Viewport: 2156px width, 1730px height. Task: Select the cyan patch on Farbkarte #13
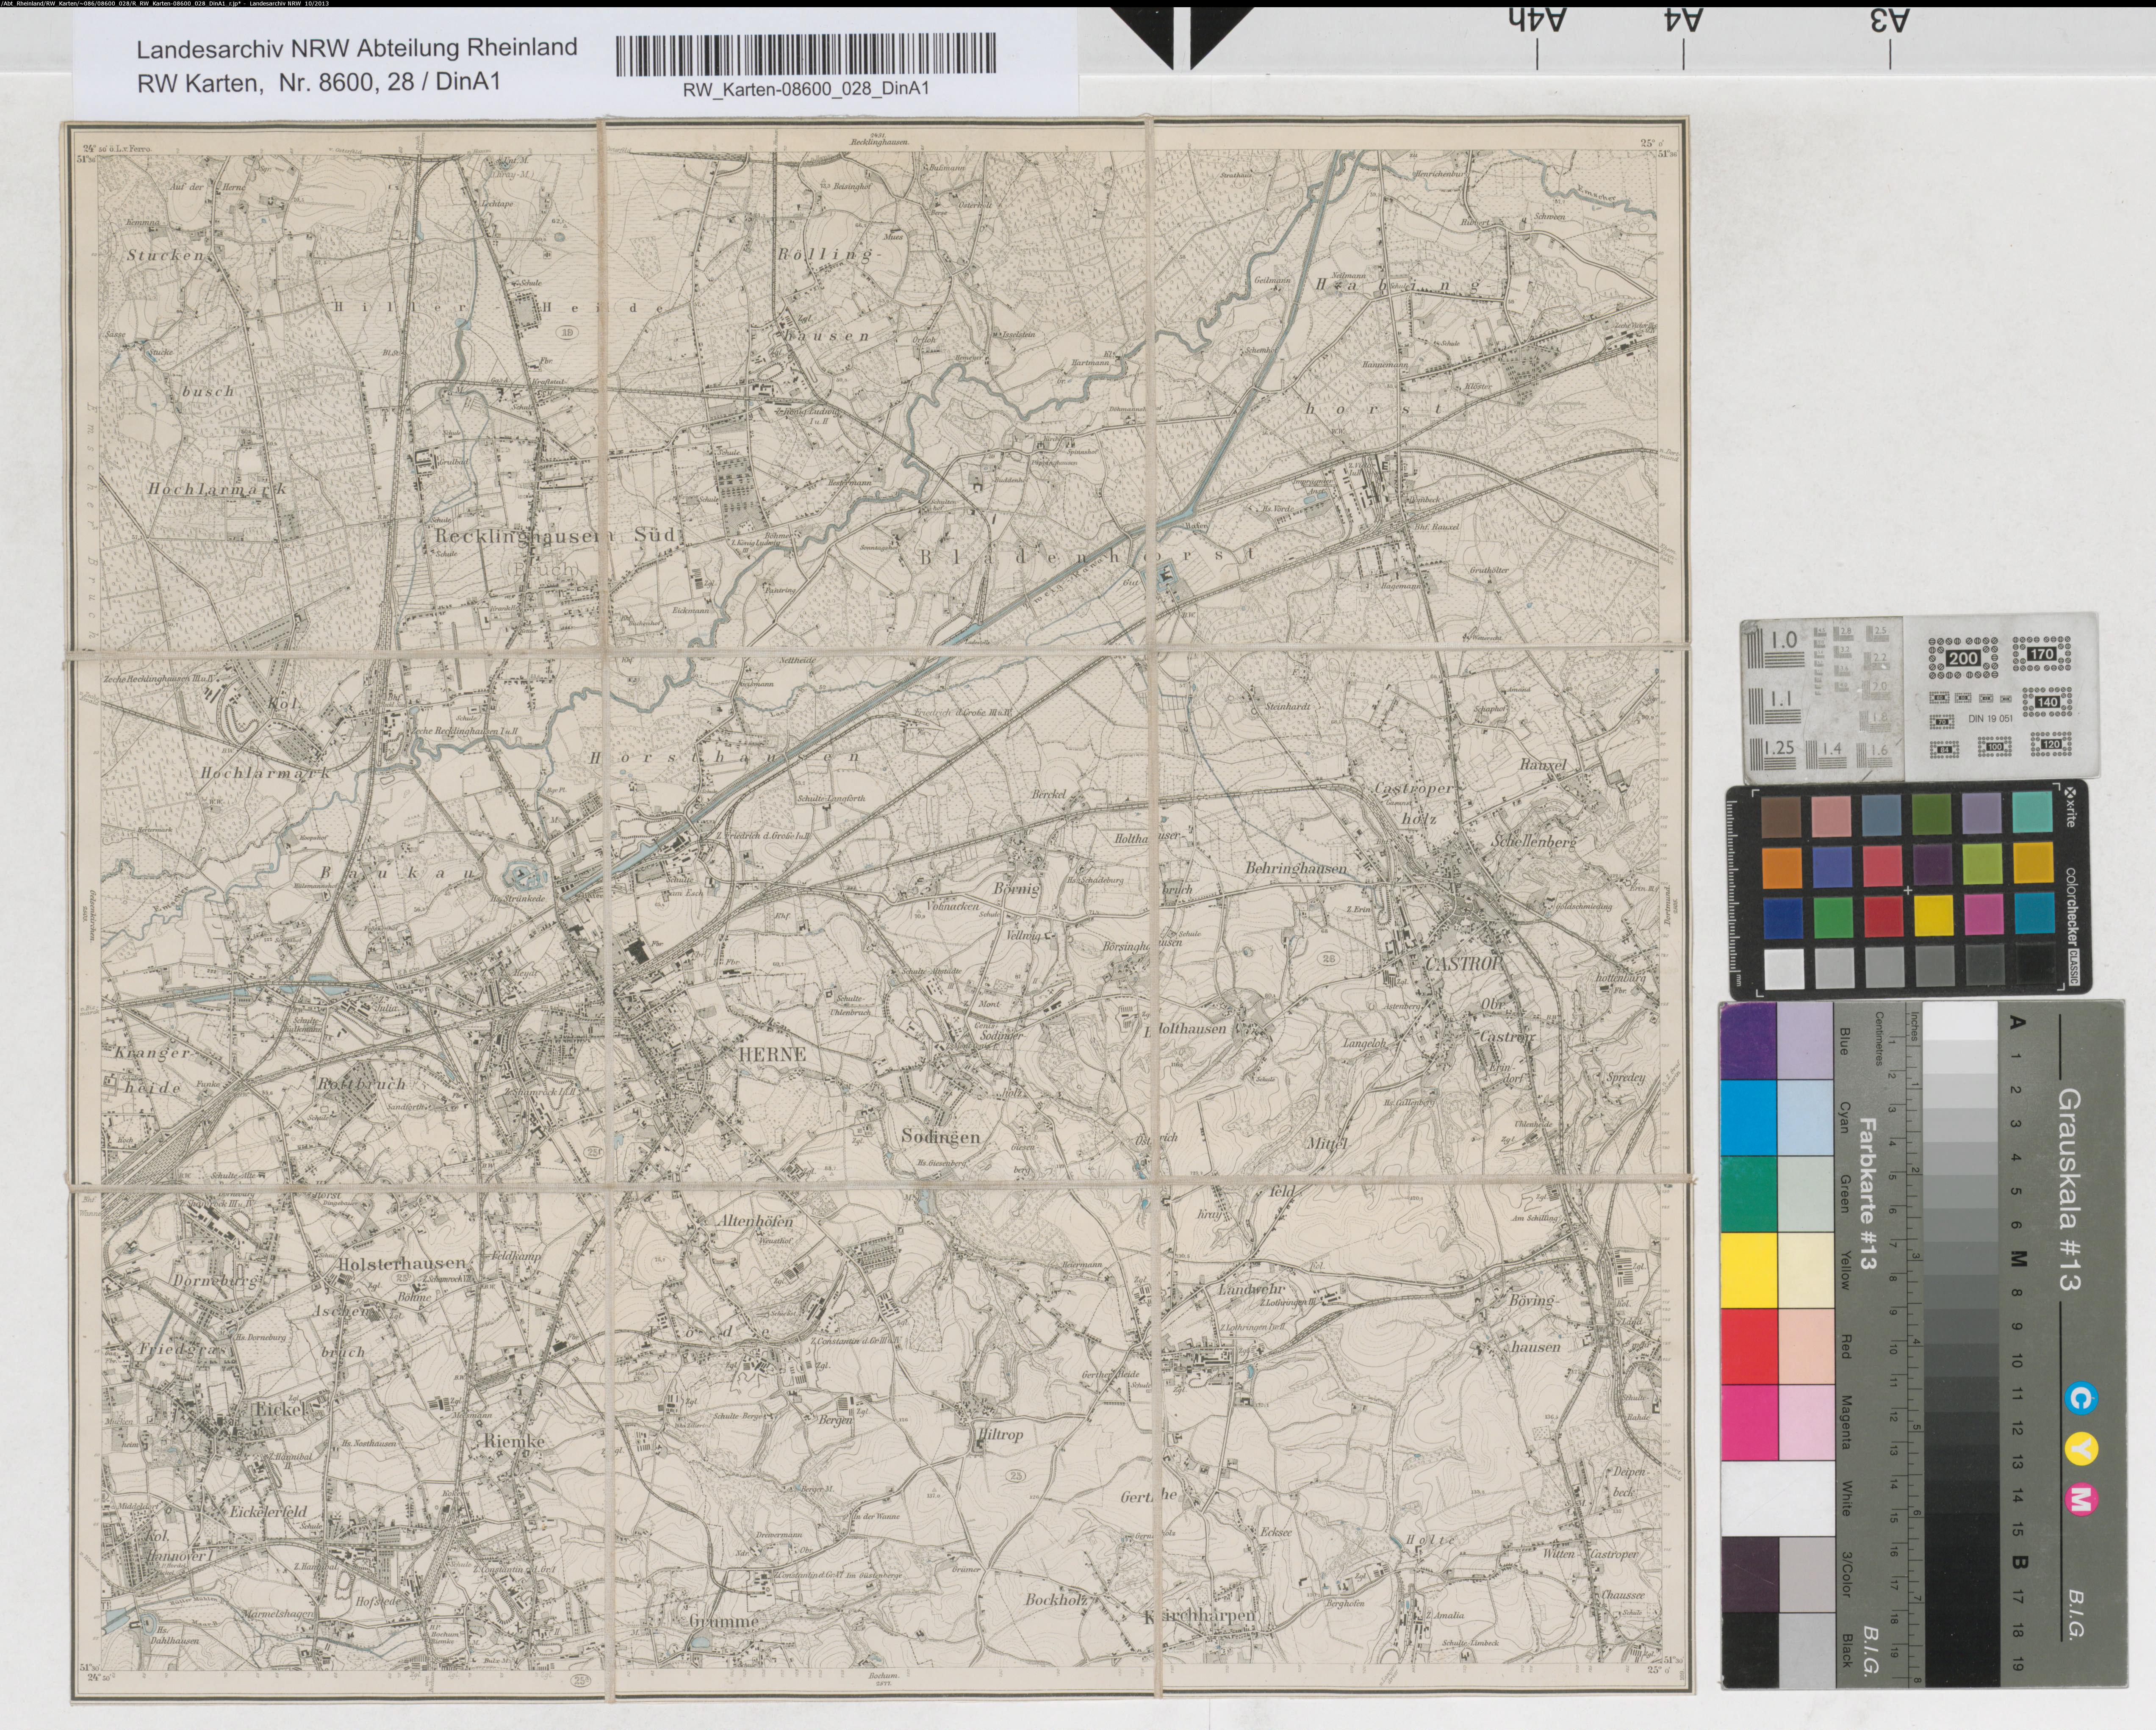tap(1749, 1118)
